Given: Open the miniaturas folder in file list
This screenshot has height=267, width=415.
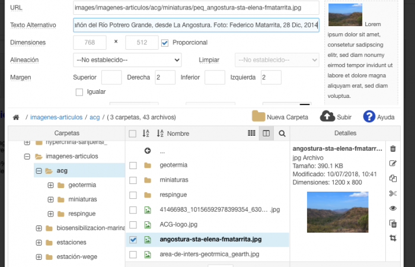Looking at the screenshot, I should (174, 180).
